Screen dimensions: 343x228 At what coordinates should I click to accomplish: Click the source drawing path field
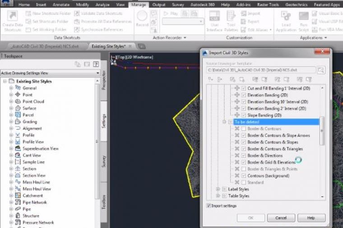pyautogui.click(x=261, y=70)
